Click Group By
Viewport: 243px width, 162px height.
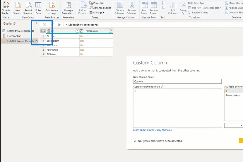(183, 8)
